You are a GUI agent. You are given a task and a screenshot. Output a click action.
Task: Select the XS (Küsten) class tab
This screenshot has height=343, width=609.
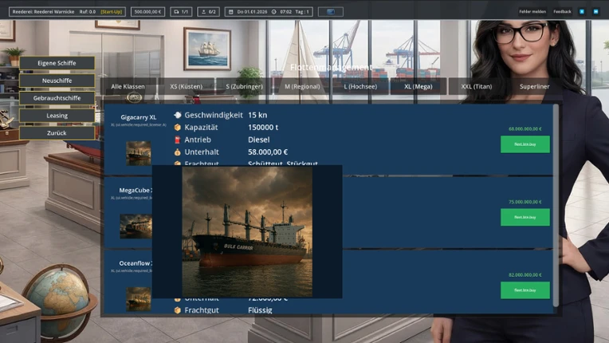[x=186, y=86]
